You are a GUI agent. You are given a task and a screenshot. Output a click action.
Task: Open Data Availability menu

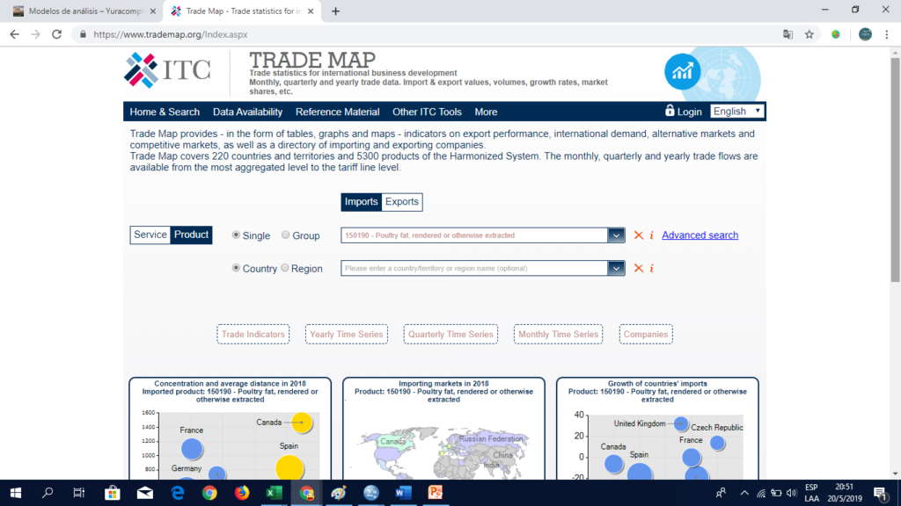point(247,112)
